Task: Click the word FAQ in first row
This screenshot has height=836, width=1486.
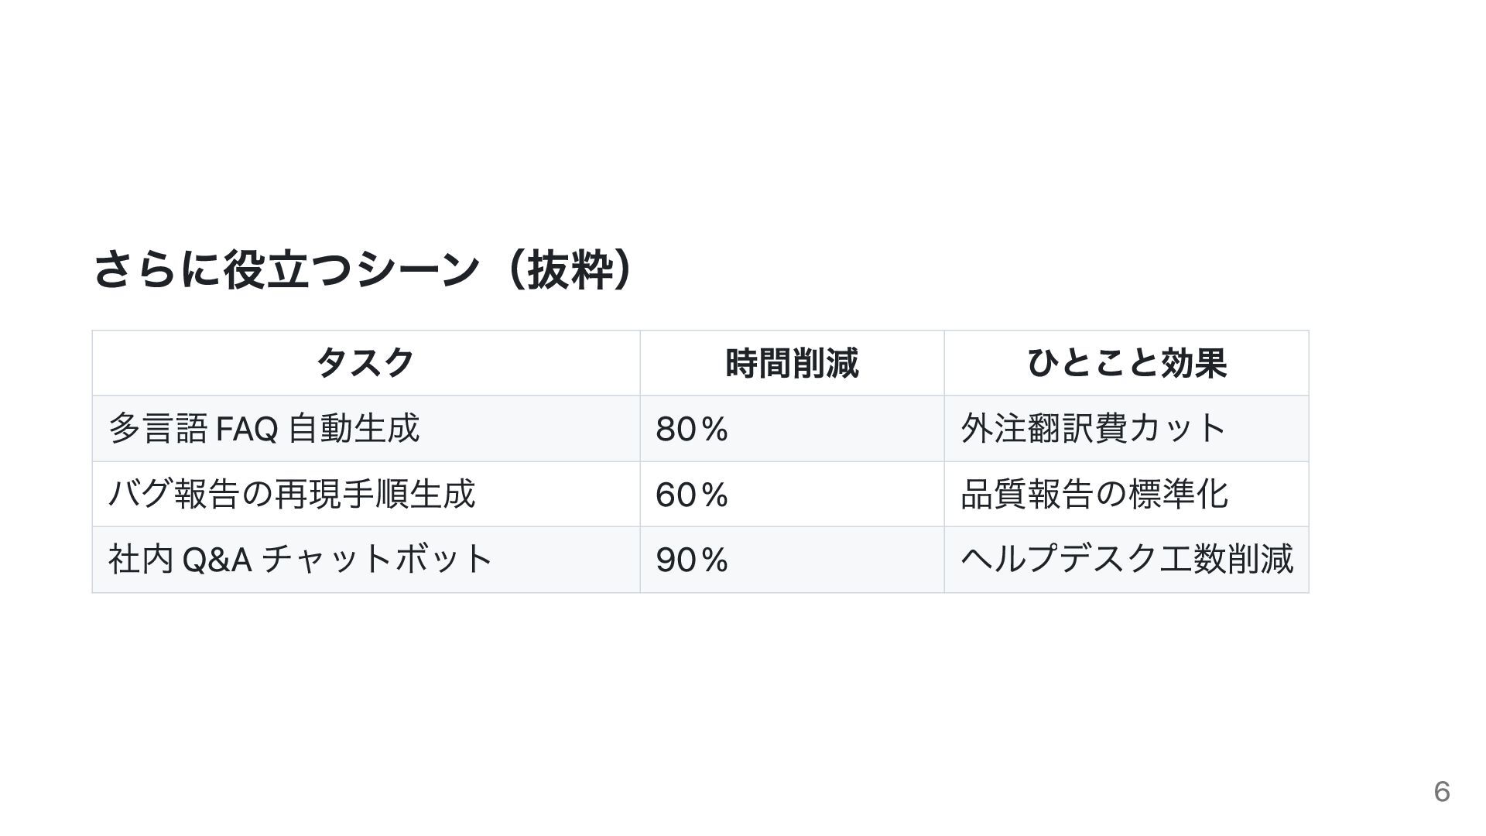Action: click(246, 429)
